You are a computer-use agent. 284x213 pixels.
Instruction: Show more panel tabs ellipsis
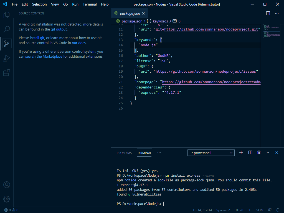pos(159,153)
